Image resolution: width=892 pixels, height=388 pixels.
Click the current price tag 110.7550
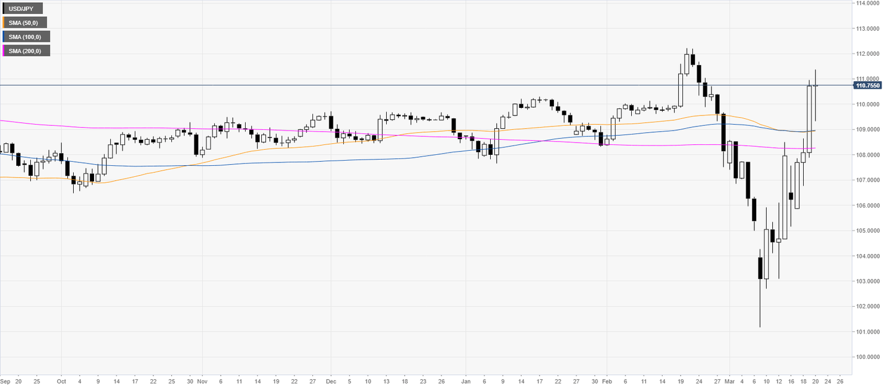tap(868, 86)
